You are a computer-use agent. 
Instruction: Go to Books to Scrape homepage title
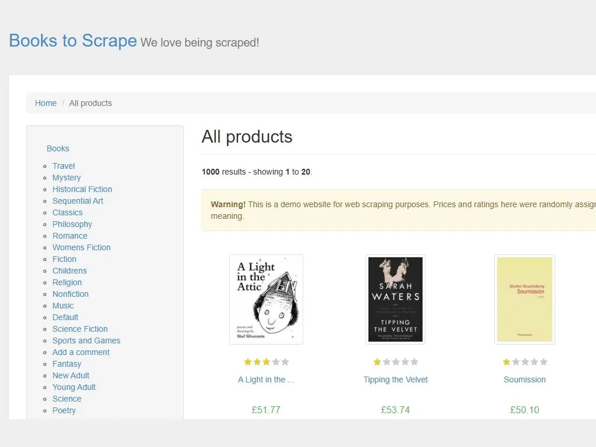[x=73, y=41]
